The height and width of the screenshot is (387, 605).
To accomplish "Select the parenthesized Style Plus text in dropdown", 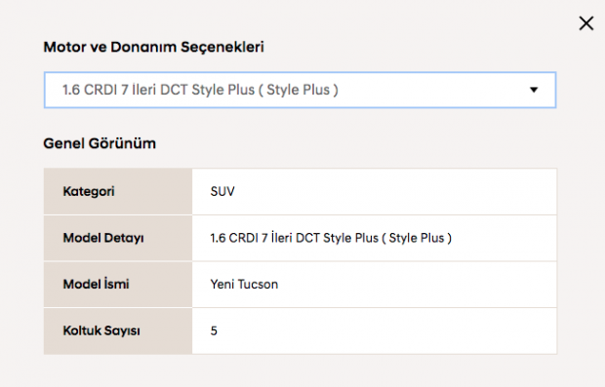I will (299, 90).
